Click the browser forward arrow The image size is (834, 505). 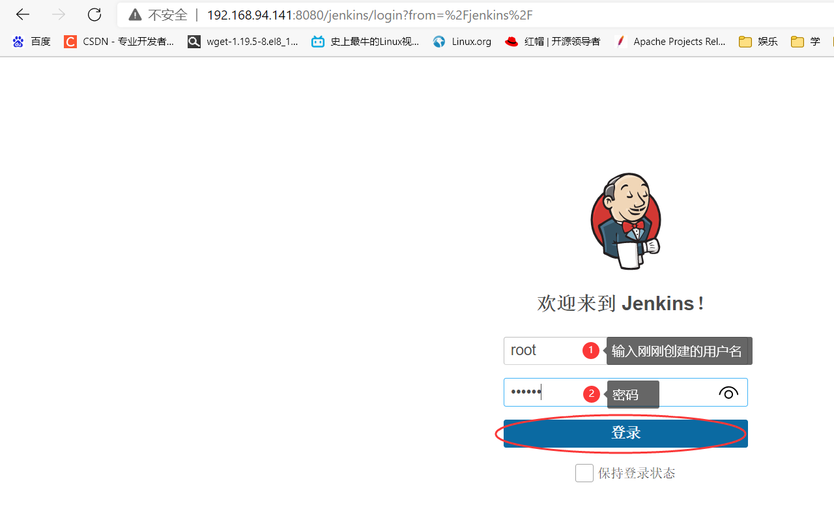(59, 14)
